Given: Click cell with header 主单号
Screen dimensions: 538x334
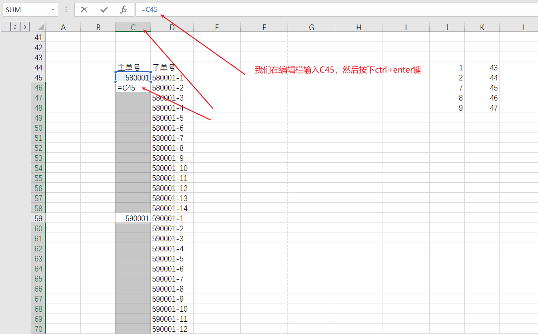Looking at the screenshot, I should coord(133,68).
